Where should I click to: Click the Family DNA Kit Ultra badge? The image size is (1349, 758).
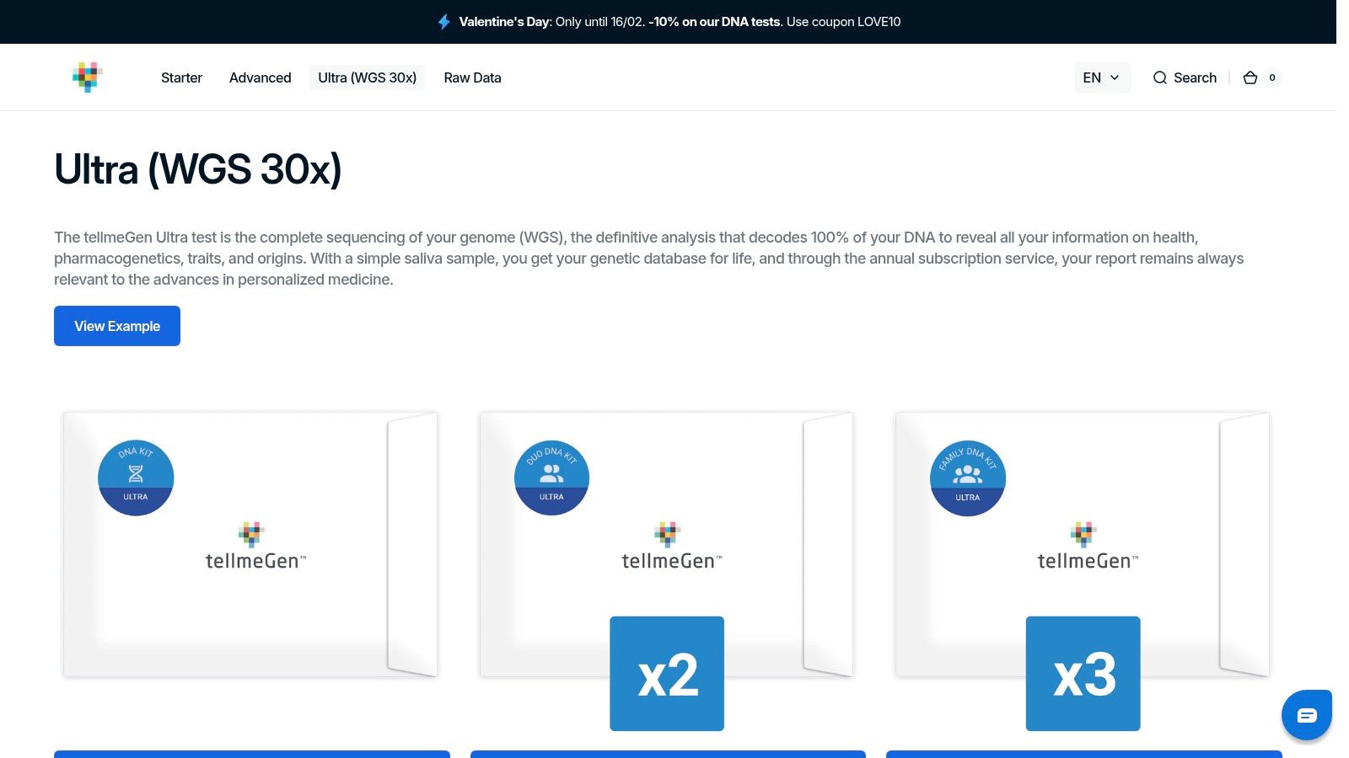[x=967, y=478]
